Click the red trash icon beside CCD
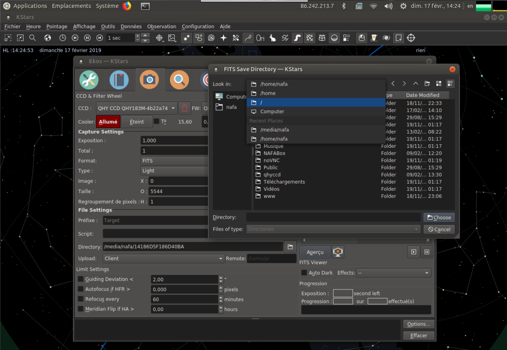The height and width of the screenshot is (350, 507). [x=185, y=108]
